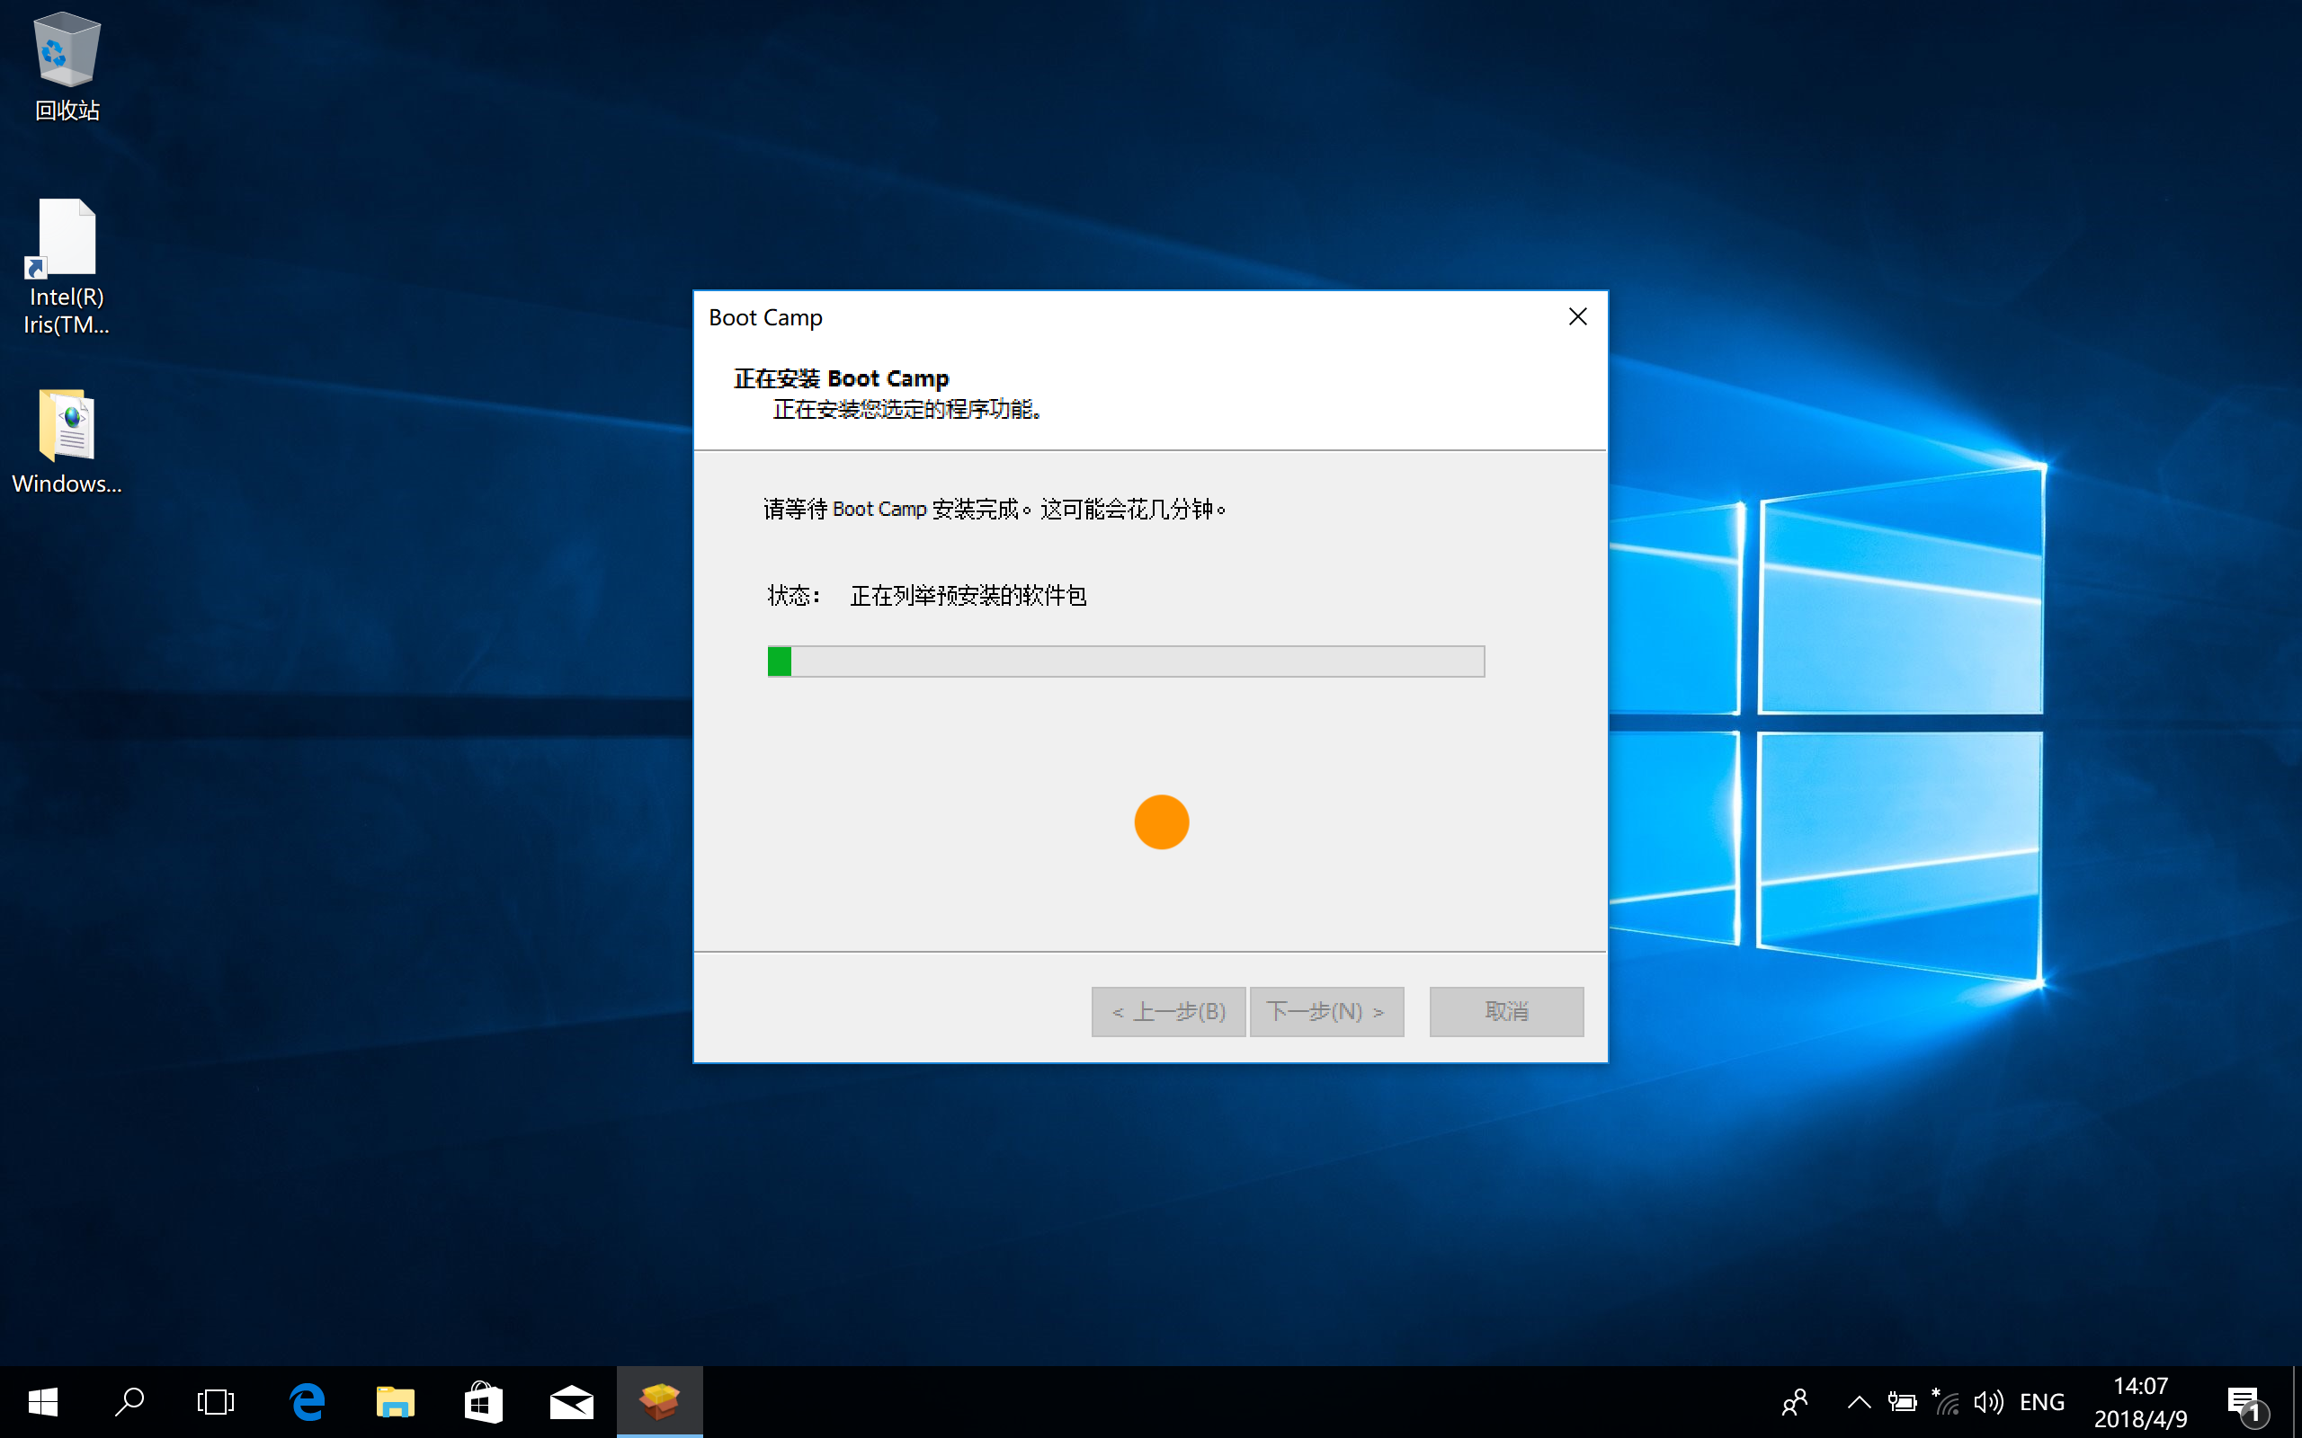Viewport: 2302px width, 1438px height.
Task: Open the clock and date flyout
Action: (2140, 1402)
